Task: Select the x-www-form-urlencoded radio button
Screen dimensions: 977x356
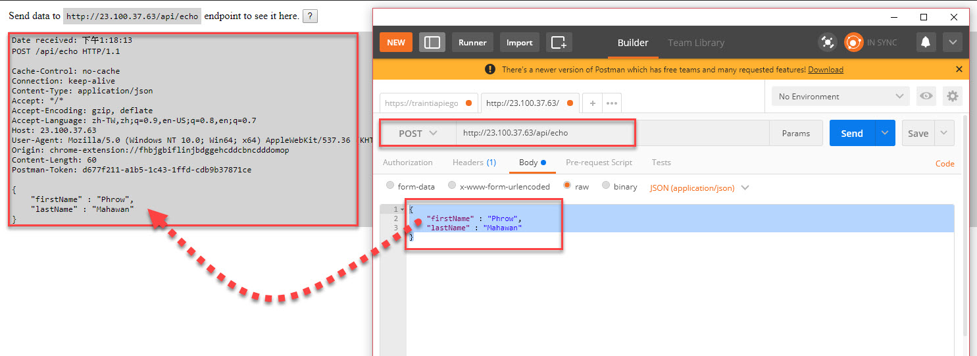Action: click(x=452, y=186)
